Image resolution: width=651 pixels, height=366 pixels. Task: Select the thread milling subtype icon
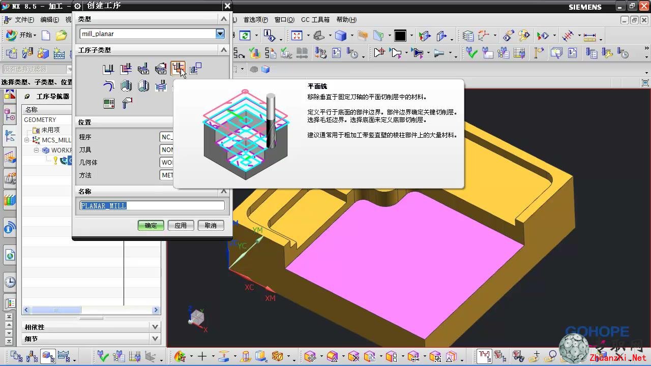click(143, 86)
